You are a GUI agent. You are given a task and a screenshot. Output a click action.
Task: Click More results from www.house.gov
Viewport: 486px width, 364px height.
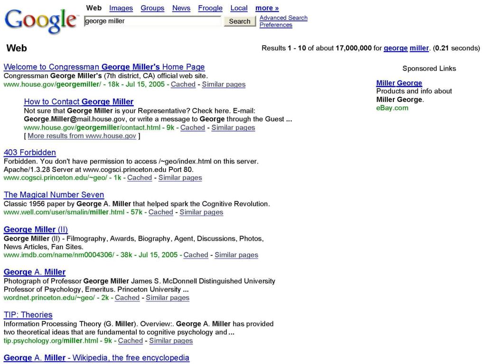tap(82, 136)
